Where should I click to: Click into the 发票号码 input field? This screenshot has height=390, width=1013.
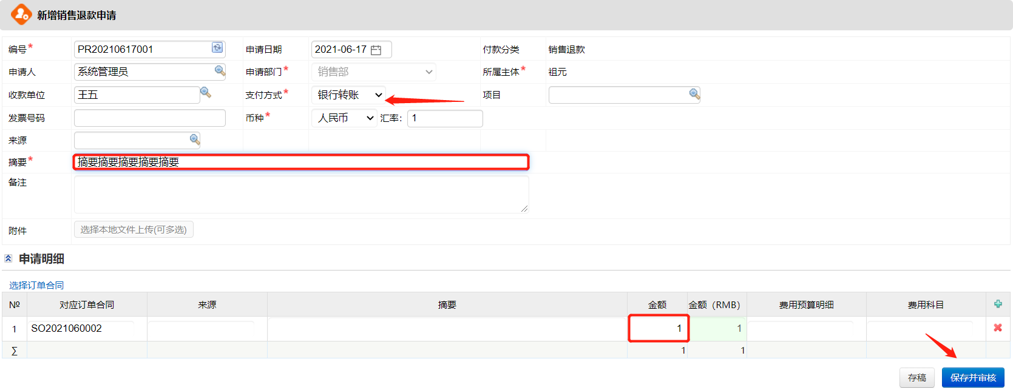point(149,118)
